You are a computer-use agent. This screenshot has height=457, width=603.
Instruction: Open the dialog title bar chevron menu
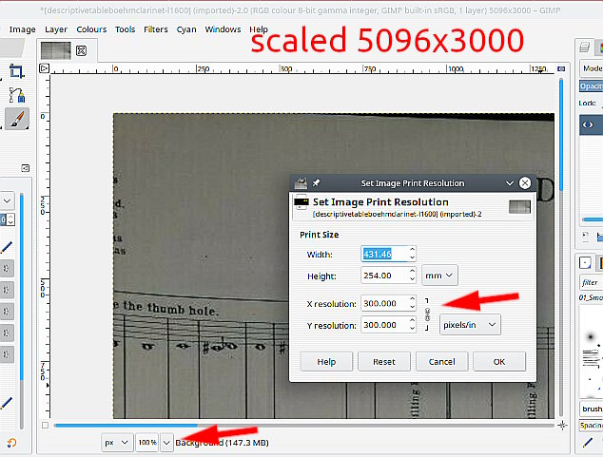510,183
